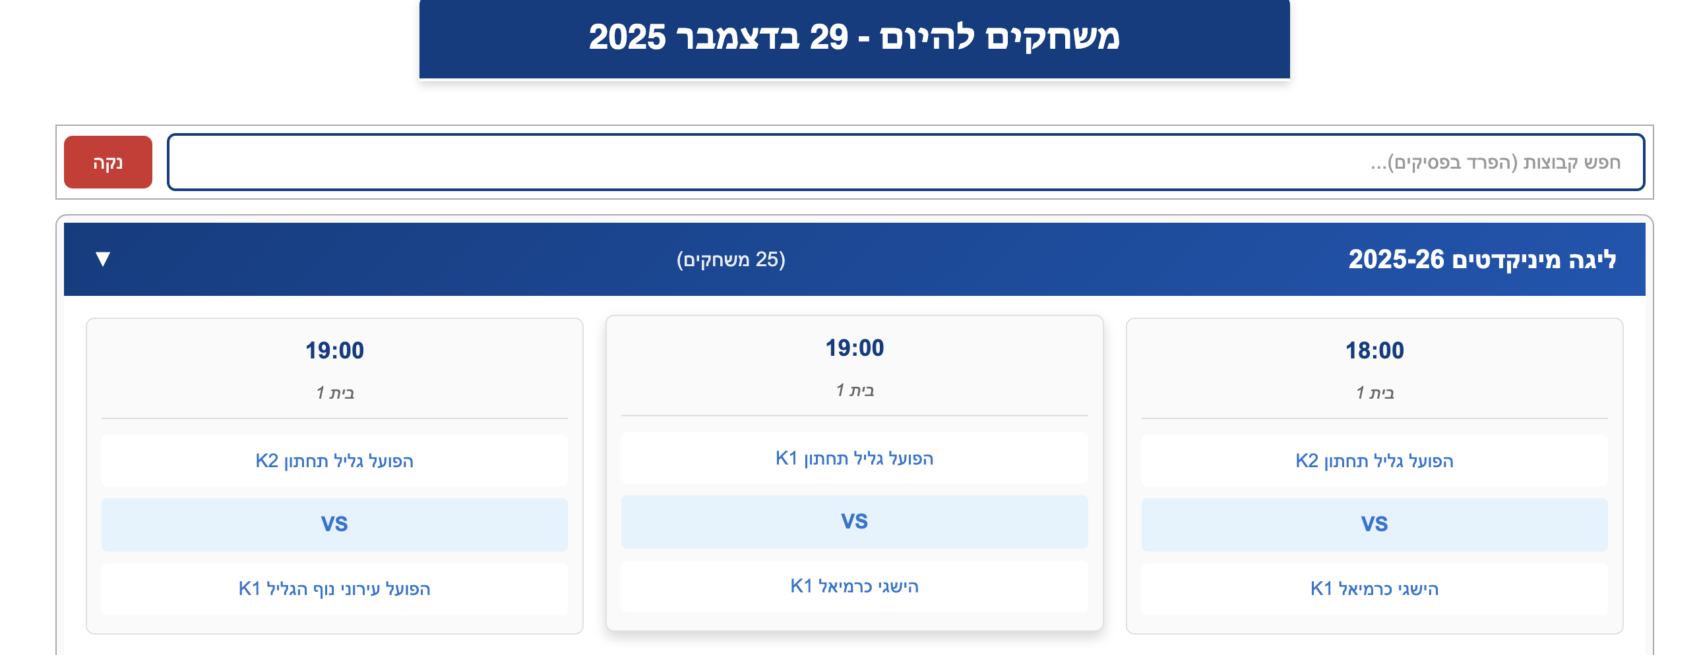The height and width of the screenshot is (655, 1699).
Task: Click the VS label in the middle match
Action: (x=854, y=522)
